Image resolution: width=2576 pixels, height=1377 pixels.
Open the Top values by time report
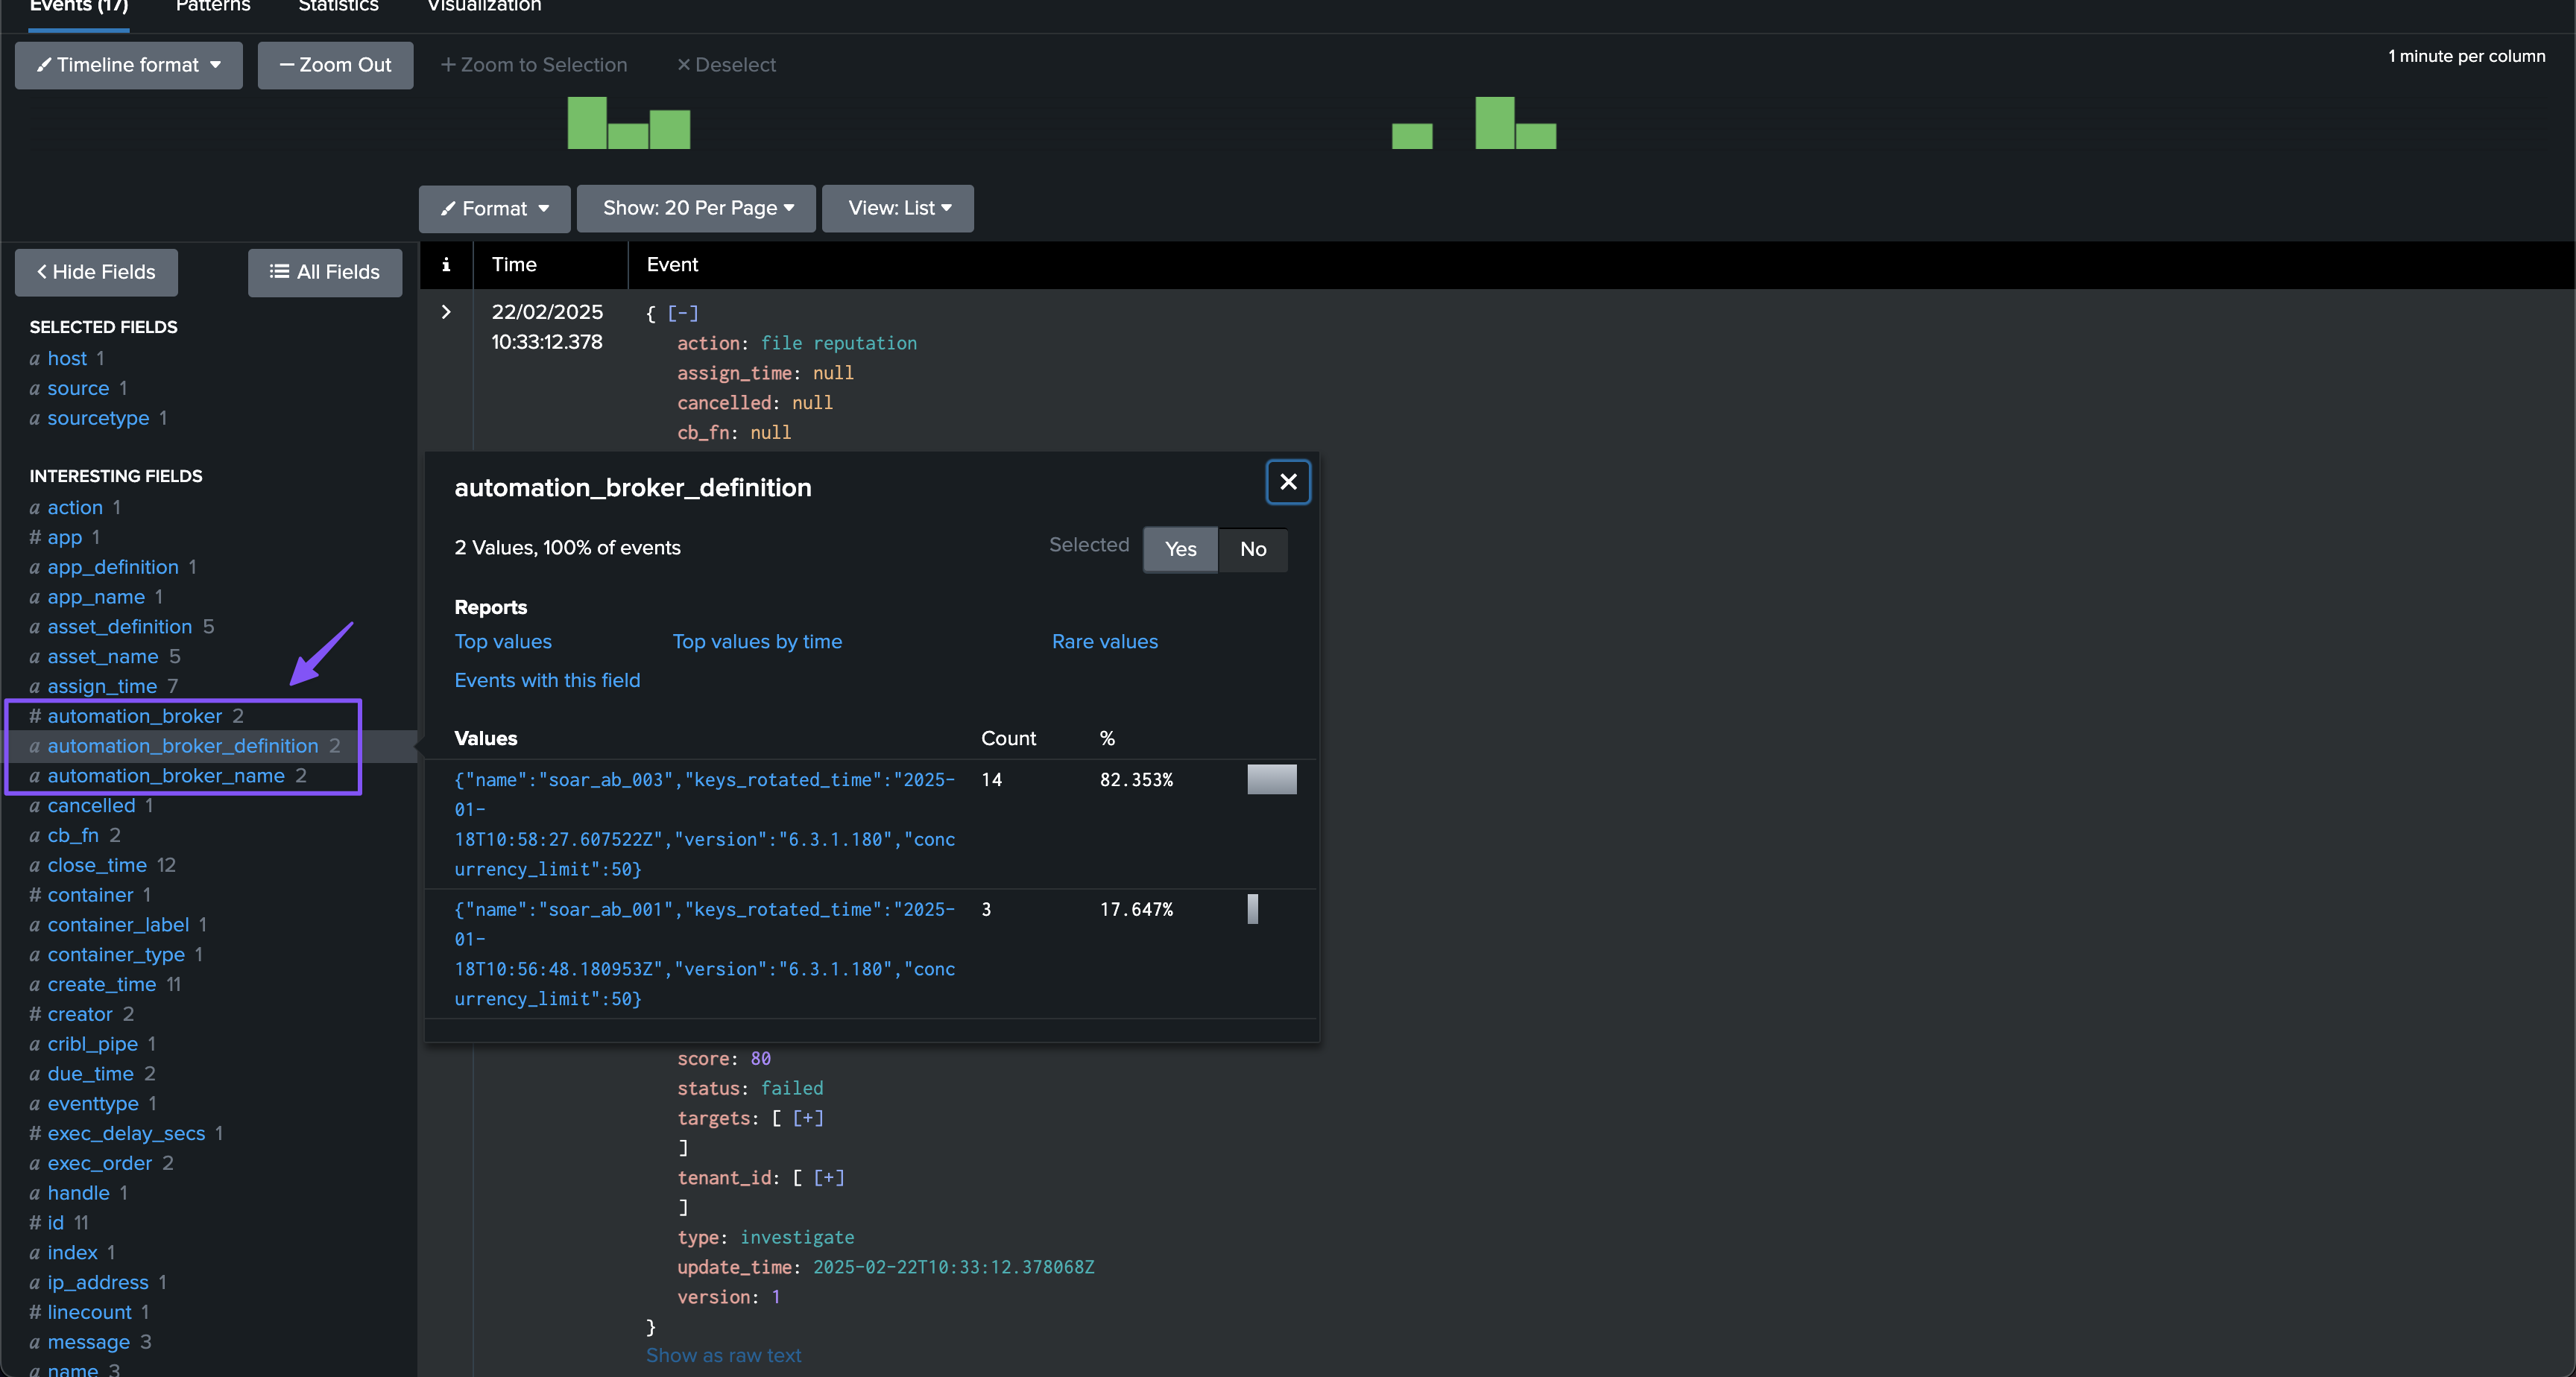[757, 642]
